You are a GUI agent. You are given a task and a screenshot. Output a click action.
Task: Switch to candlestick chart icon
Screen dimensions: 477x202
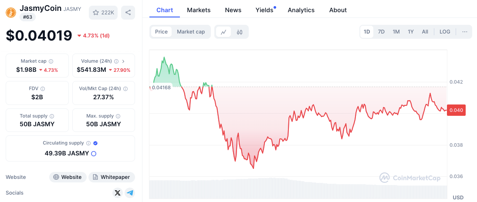[x=240, y=32]
